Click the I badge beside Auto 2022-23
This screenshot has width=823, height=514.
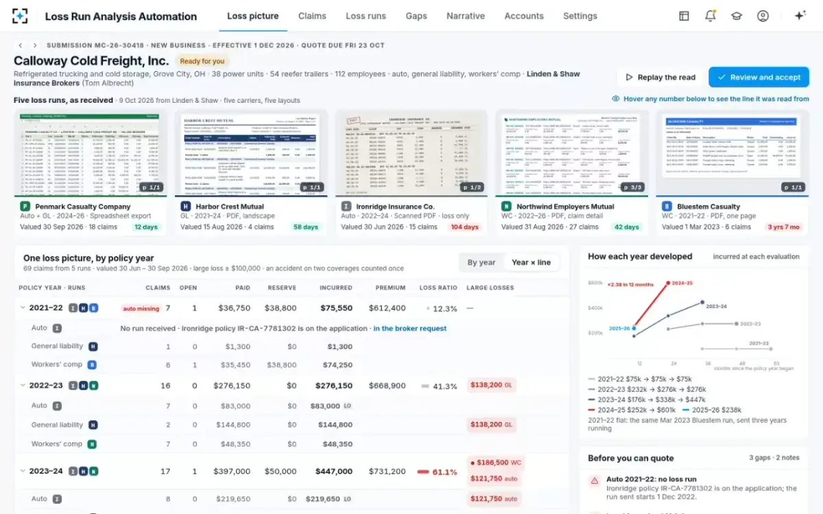(x=57, y=406)
